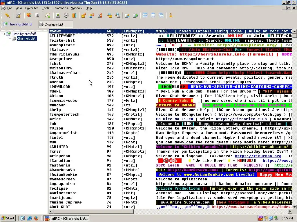The width and height of the screenshot is (297, 222).
Task: Click horizontal scrollbar right arrow
Action: click(x=290, y=211)
